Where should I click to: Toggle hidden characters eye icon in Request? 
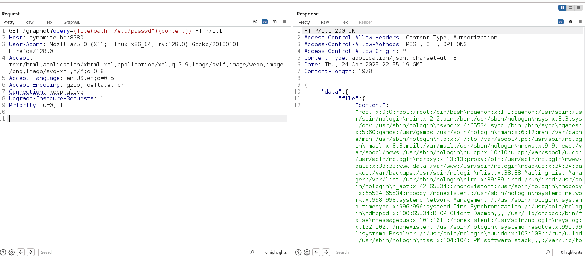pos(255,22)
